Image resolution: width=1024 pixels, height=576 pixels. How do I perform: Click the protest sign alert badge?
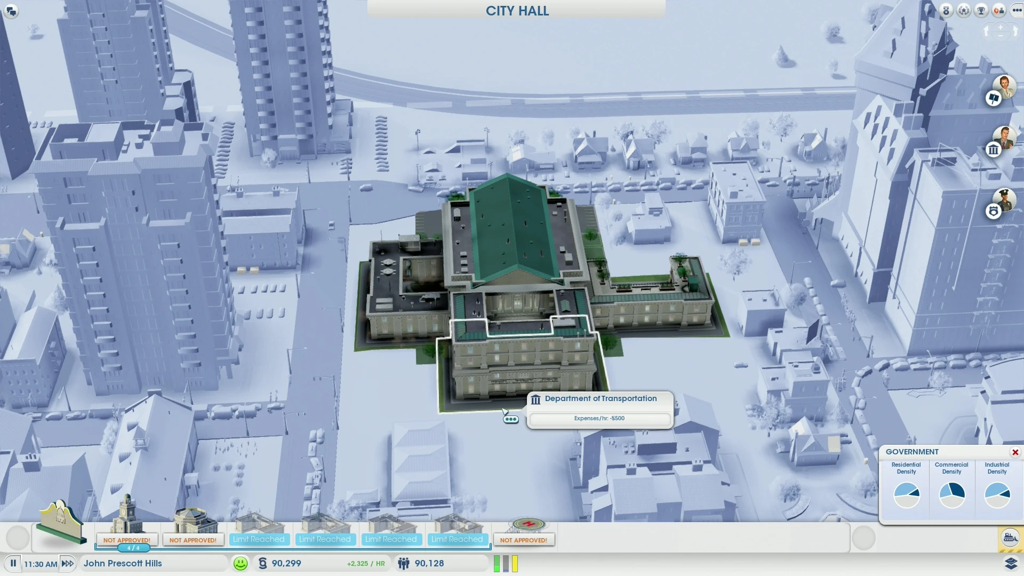point(993,99)
